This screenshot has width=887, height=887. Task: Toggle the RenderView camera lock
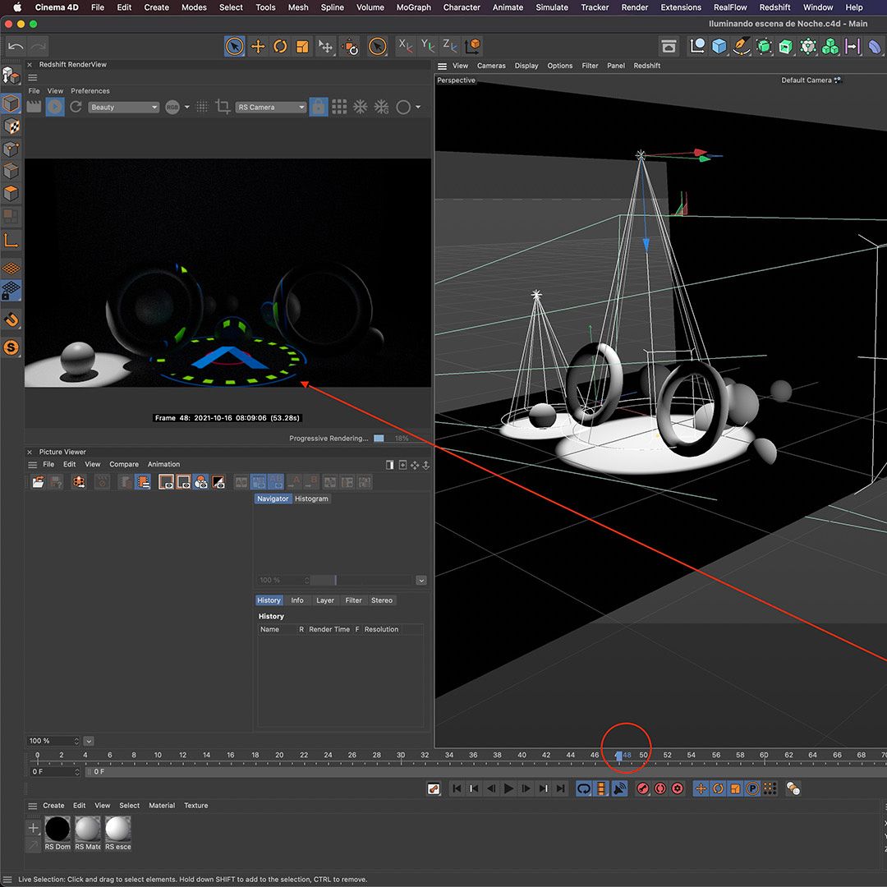[x=319, y=106]
